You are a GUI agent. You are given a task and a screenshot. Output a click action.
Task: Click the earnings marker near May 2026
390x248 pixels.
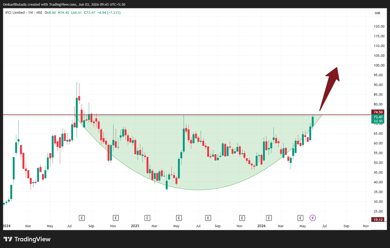coord(300,218)
